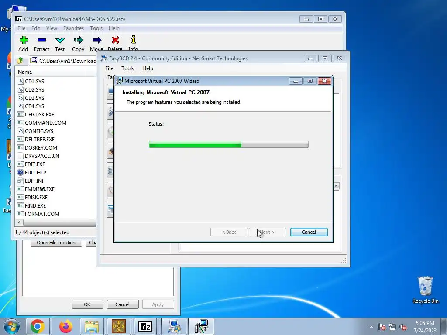Click the installation progress bar
447x335 pixels.
(229, 144)
